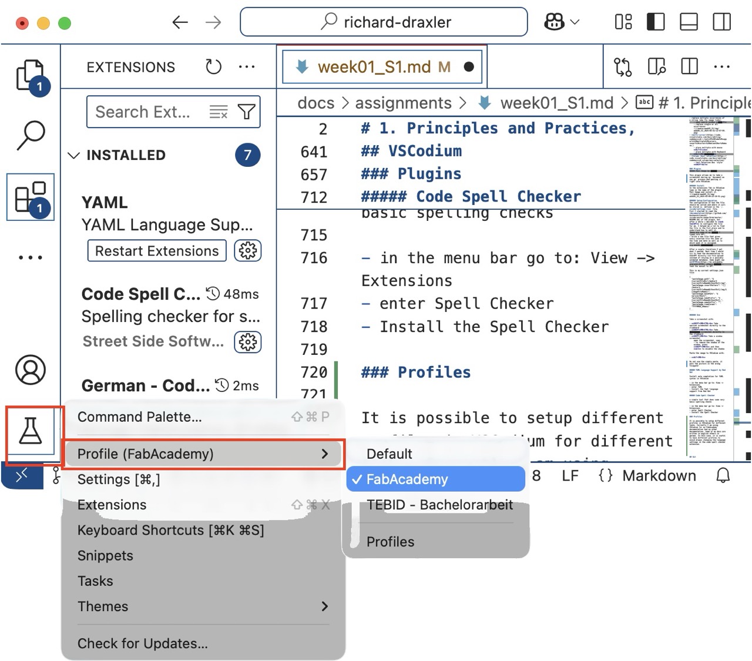Open the notifications bell in status bar
Viewport: 752px width, 661px height.
723,475
